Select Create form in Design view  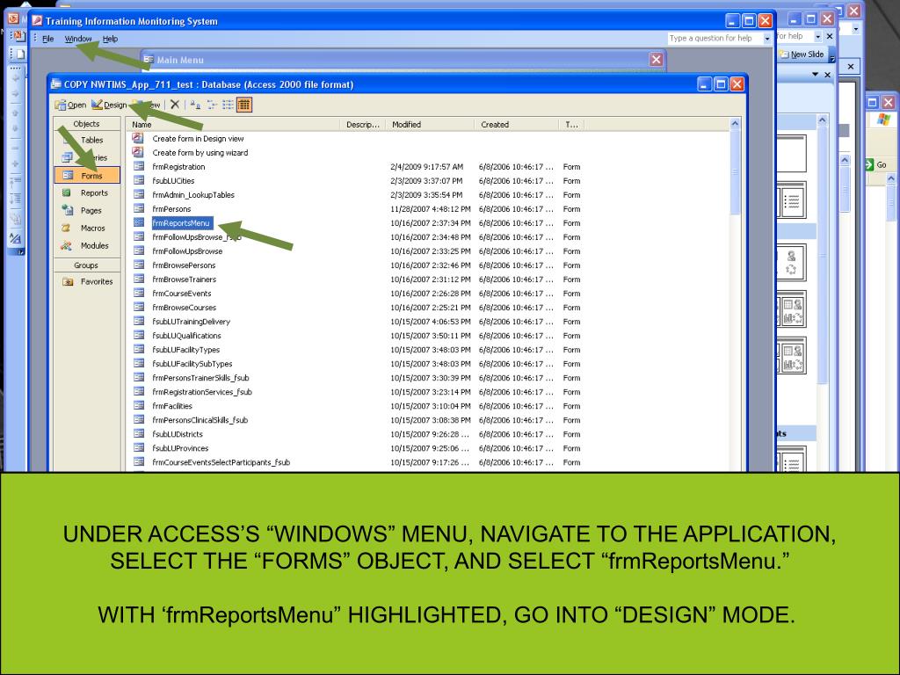pos(198,138)
